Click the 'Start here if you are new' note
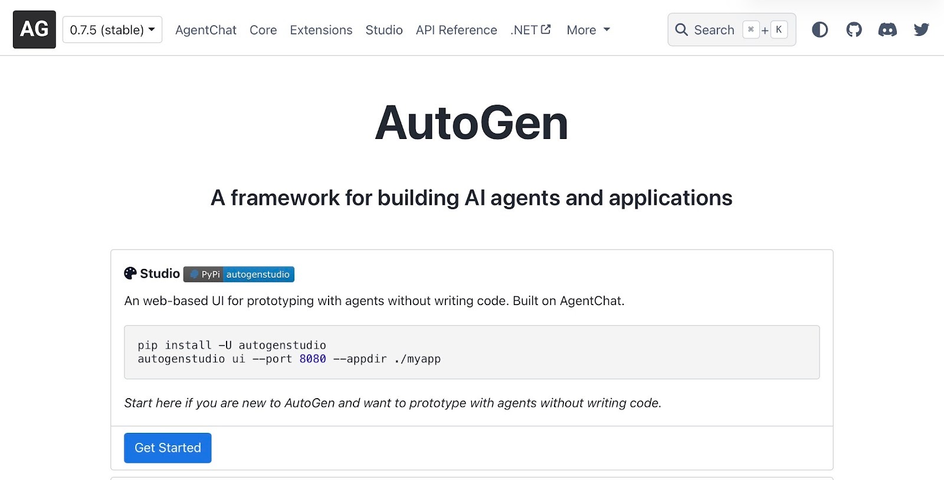The height and width of the screenshot is (480, 944). (393, 403)
